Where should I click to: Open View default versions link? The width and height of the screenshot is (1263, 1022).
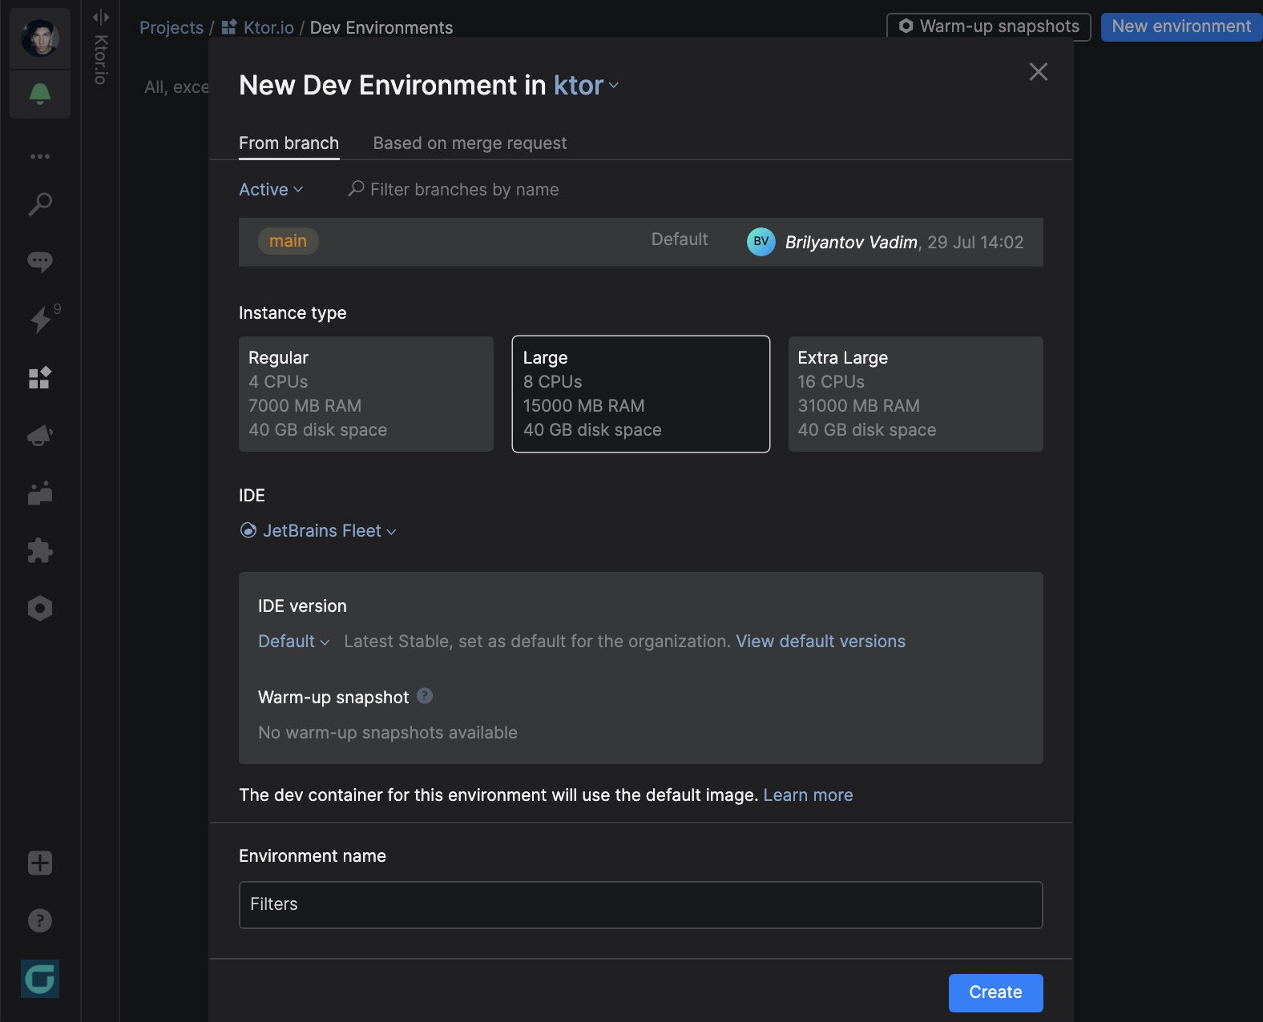click(x=821, y=642)
